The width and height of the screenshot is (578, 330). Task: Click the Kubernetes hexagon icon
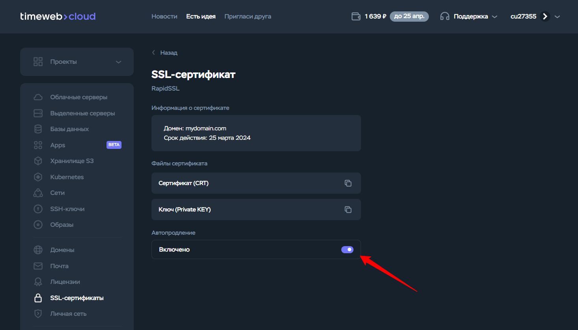tap(38, 177)
